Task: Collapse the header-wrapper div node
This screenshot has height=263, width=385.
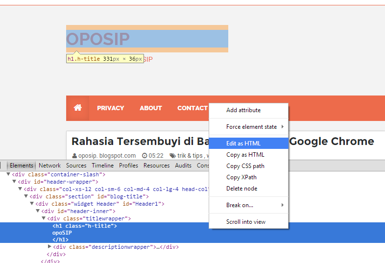Action: [14, 182]
